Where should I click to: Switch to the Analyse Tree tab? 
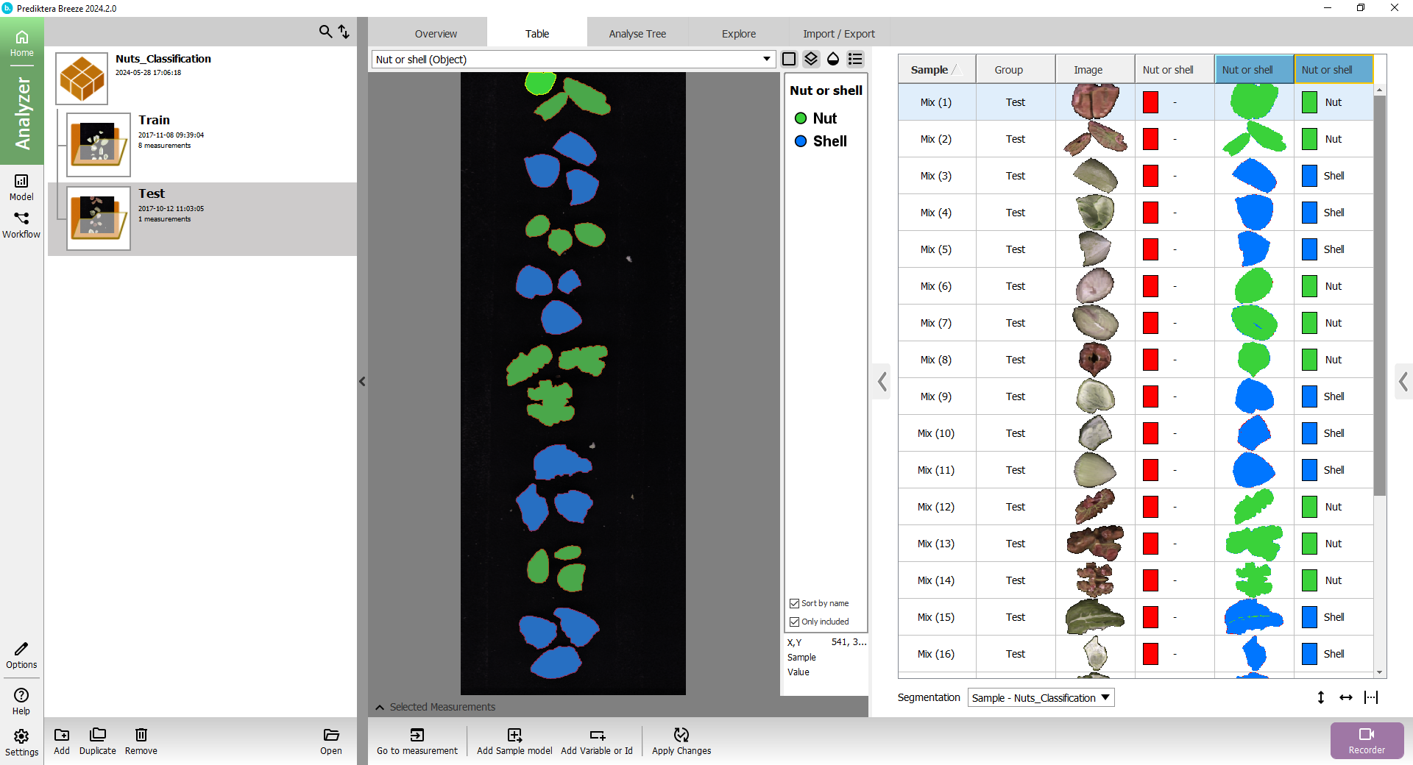coord(637,34)
